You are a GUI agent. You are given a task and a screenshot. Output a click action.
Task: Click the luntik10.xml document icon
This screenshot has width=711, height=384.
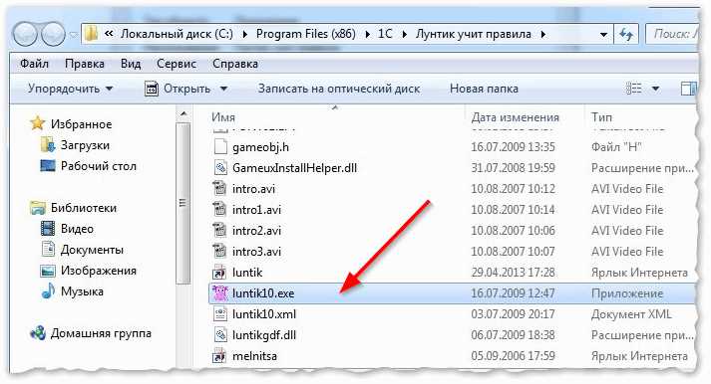(220, 314)
